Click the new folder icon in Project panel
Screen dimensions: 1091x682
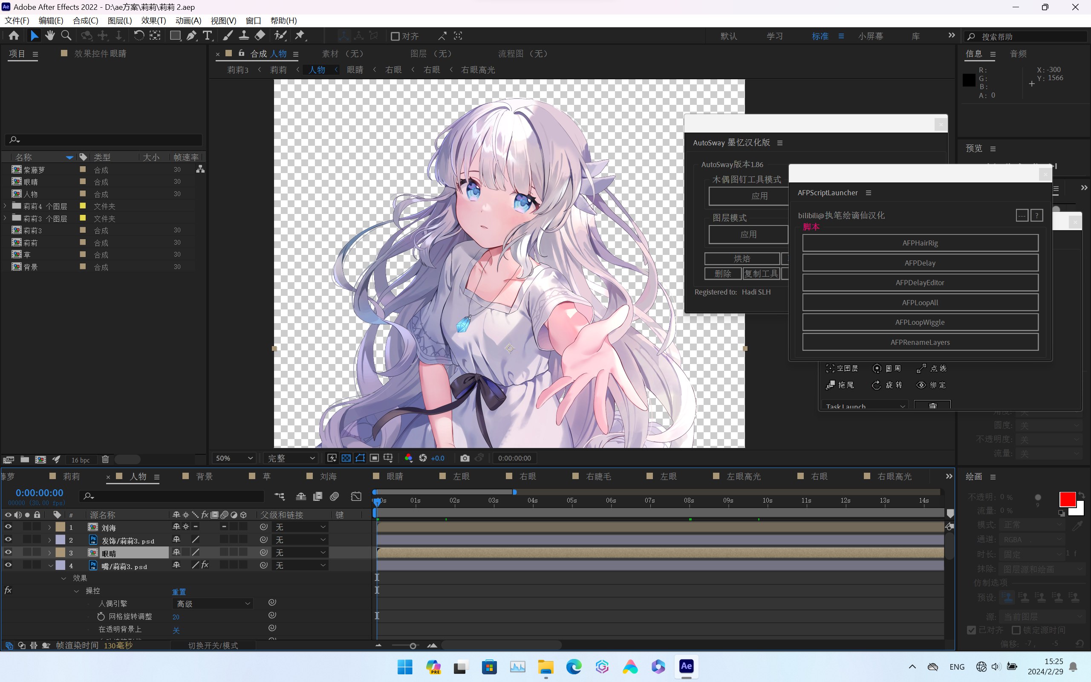click(x=25, y=459)
